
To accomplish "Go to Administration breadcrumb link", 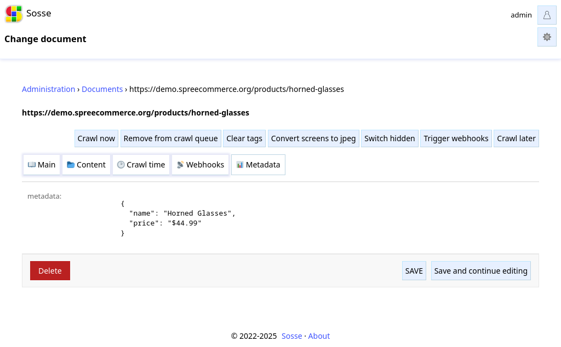I will [48, 89].
